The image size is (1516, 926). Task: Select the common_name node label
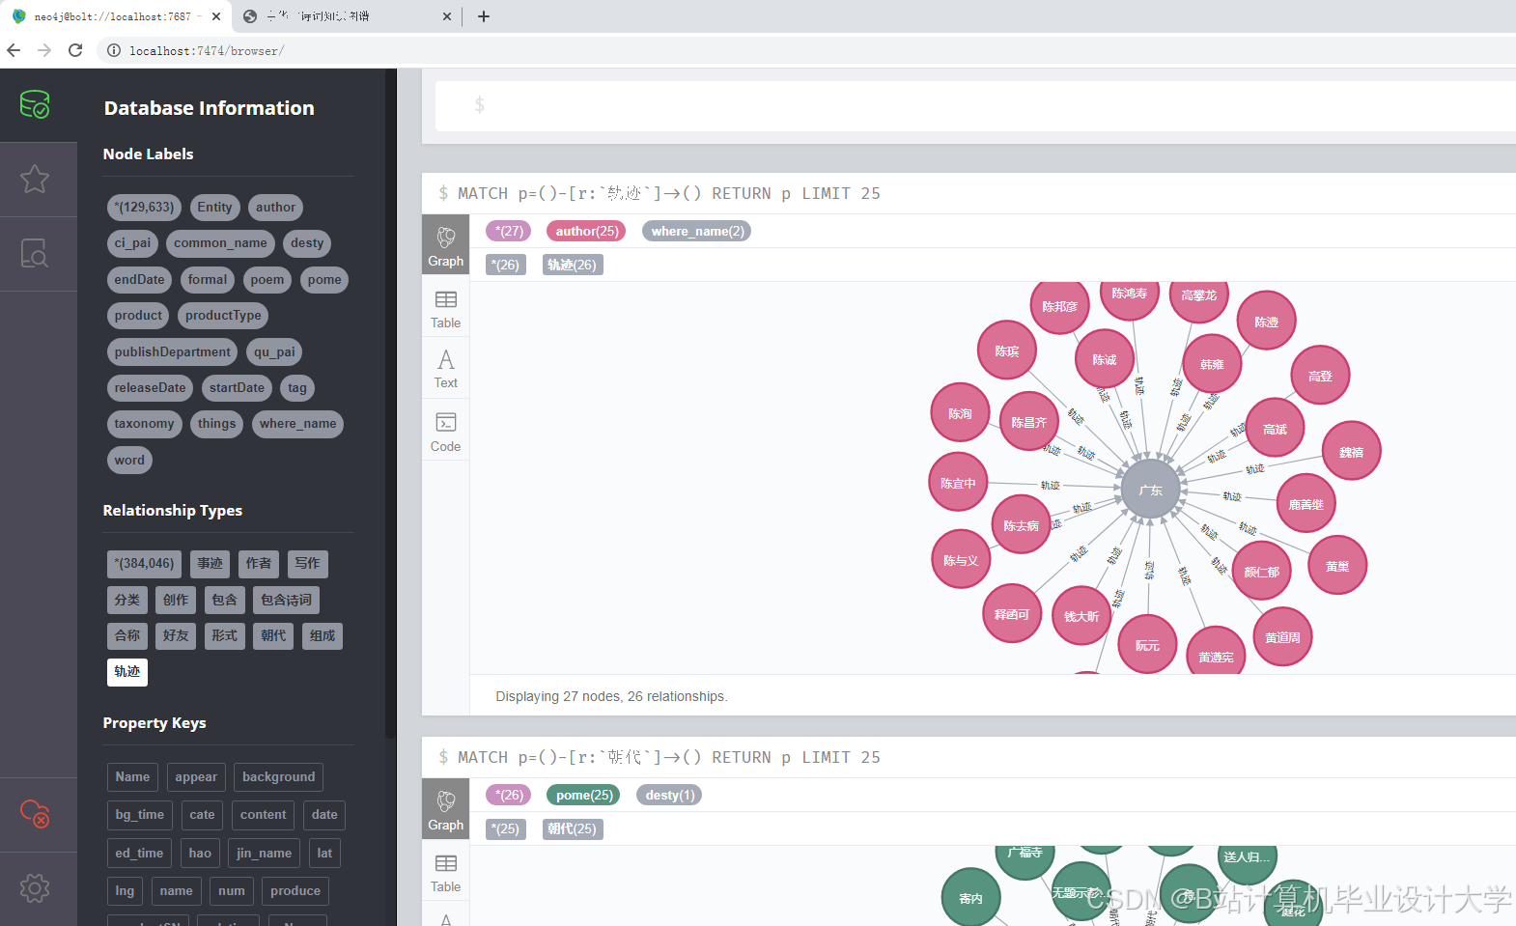tap(220, 243)
